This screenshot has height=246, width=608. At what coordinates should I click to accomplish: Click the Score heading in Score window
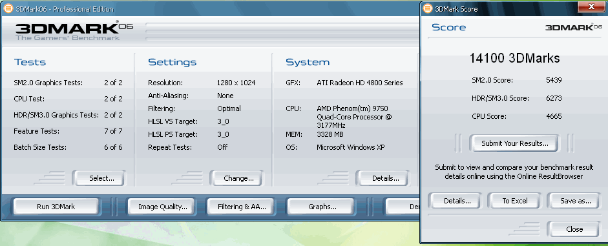pyautogui.click(x=448, y=27)
